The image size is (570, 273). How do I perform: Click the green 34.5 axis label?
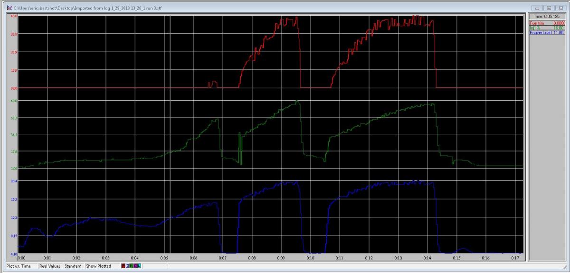pos(14,135)
